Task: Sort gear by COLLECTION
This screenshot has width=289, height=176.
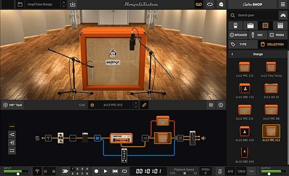Action: (273, 44)
